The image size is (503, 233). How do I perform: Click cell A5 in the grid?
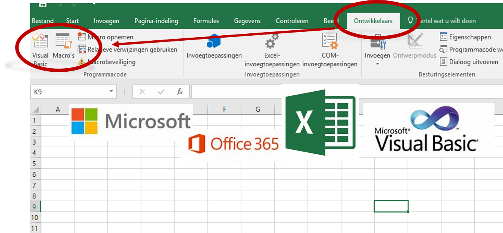[x=57, y=164]
